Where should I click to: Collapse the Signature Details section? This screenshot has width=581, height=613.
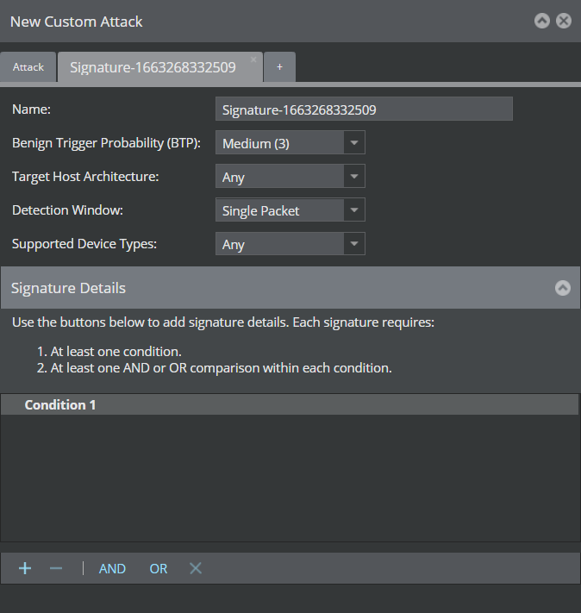coord(563,288)
